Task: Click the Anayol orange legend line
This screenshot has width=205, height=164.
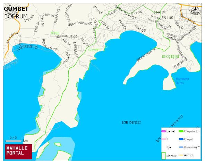Action: [181, 155]
